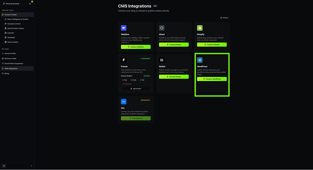This screenshot has height=170, width=313.
Task: Open the Billing settings page
Action: tap(7, 74)
